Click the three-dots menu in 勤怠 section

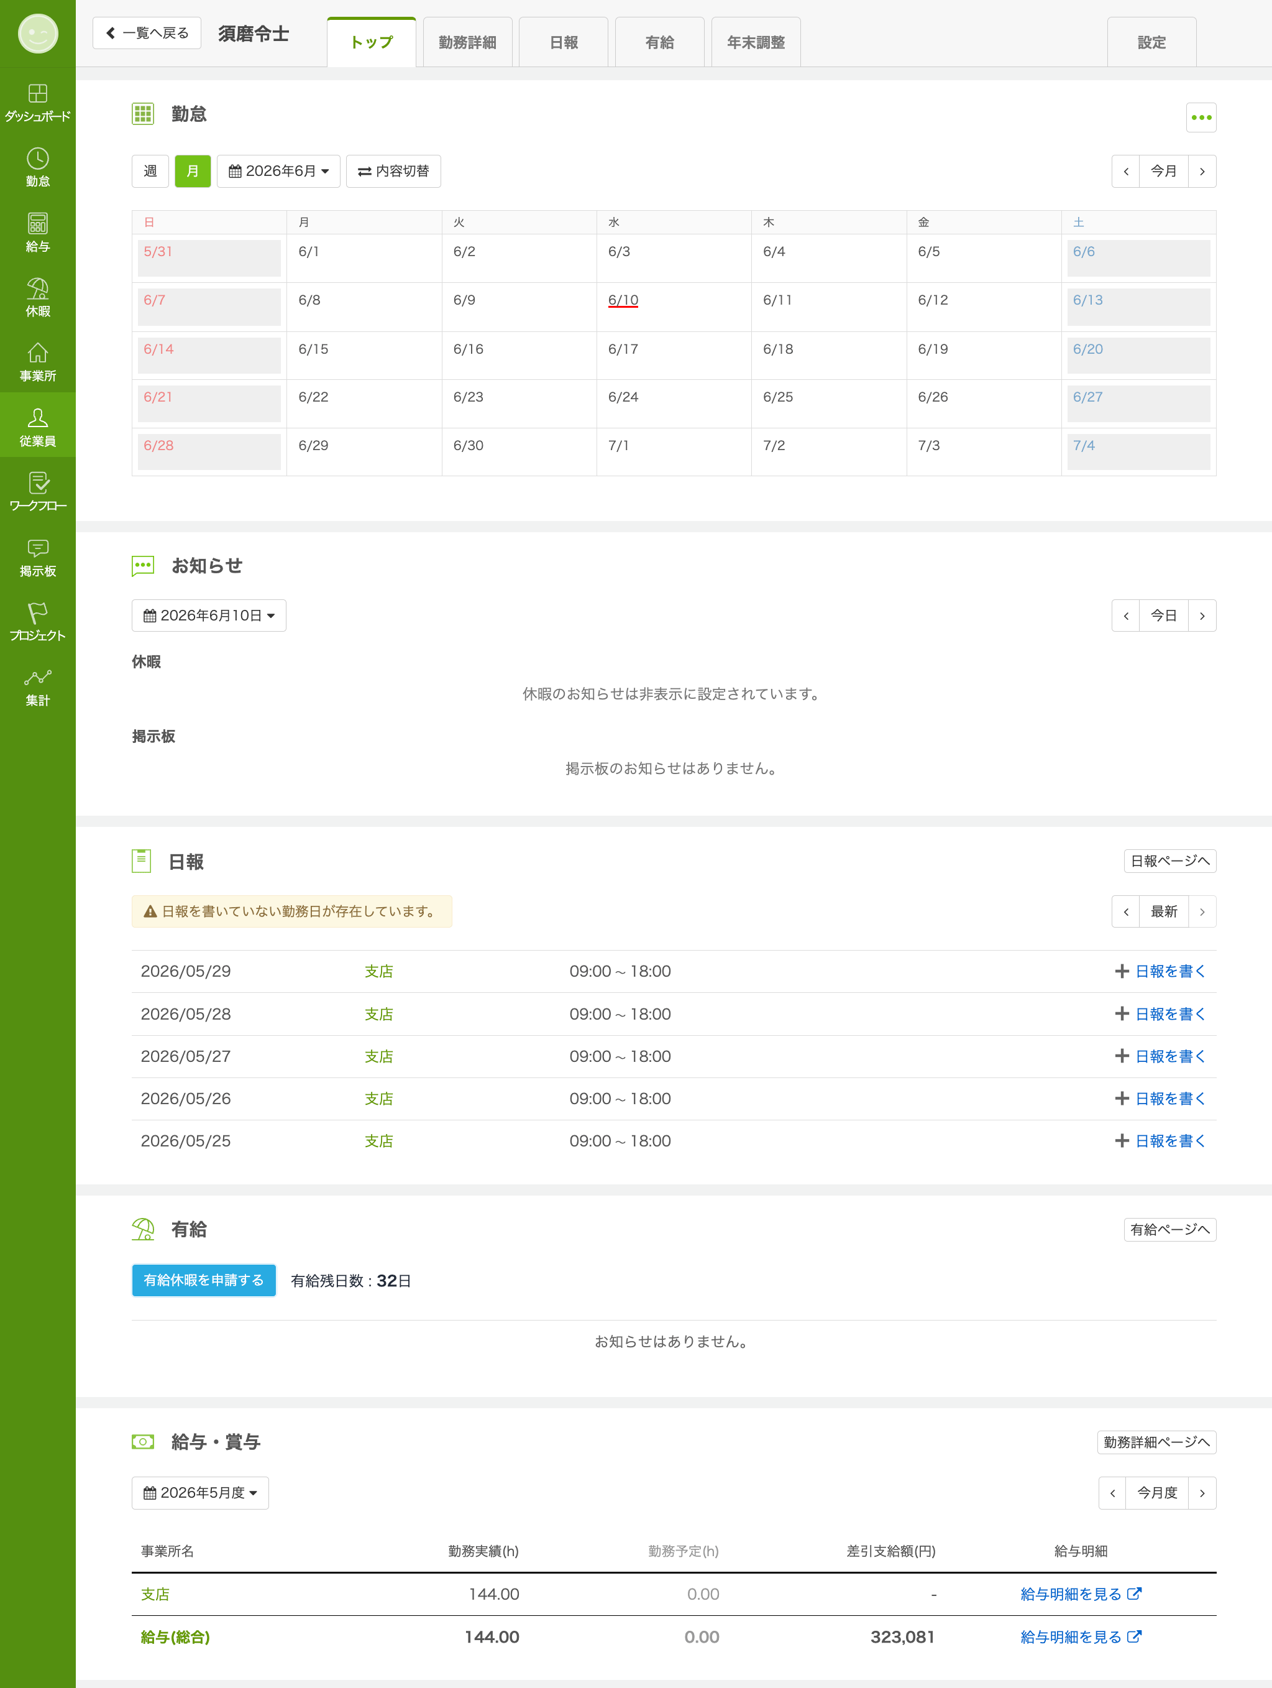pyautogui.click(x=1201, y=118)
